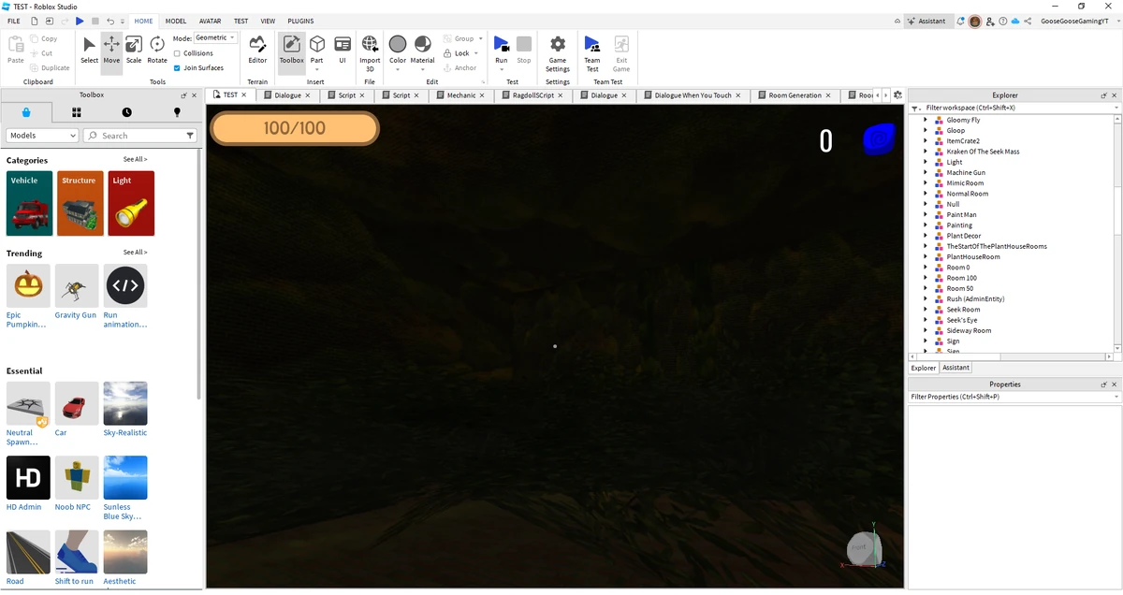Disable Join Surfaces
The image size is (1123, 595).
[177, 67]
